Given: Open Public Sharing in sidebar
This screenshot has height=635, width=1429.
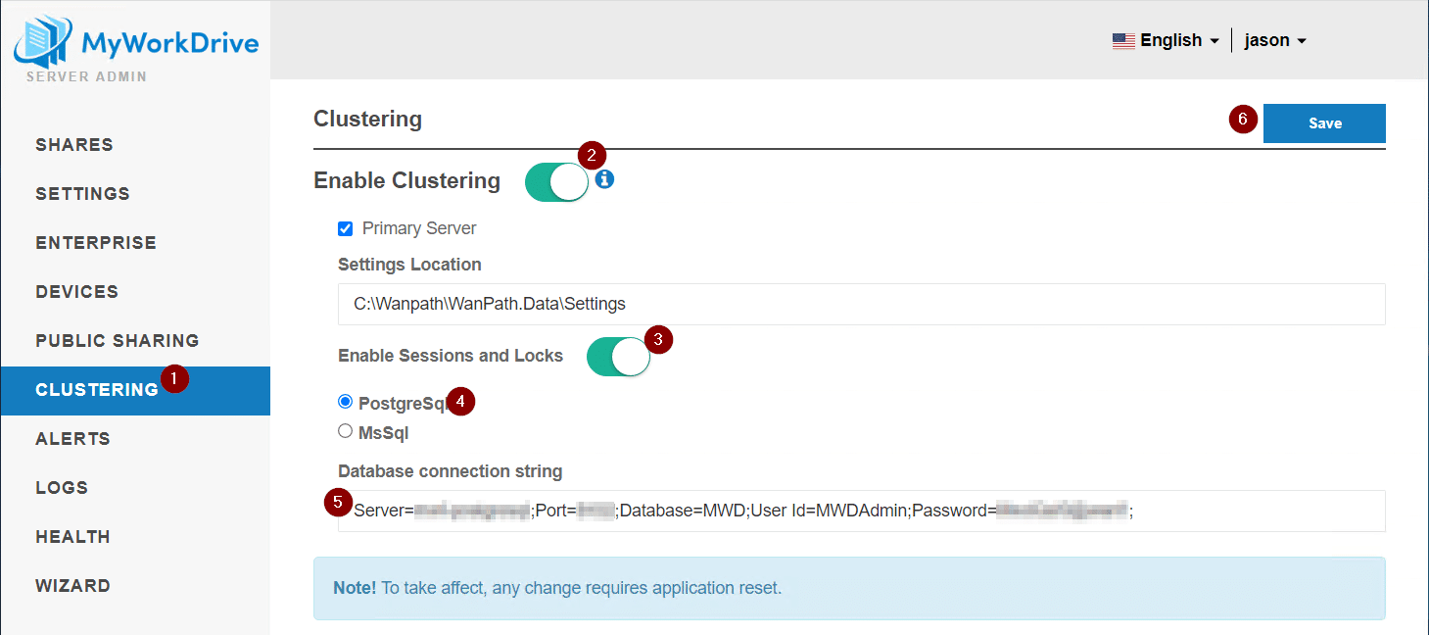Looking at the screenshot, I should pyautogui.click(x=118, y=341).
